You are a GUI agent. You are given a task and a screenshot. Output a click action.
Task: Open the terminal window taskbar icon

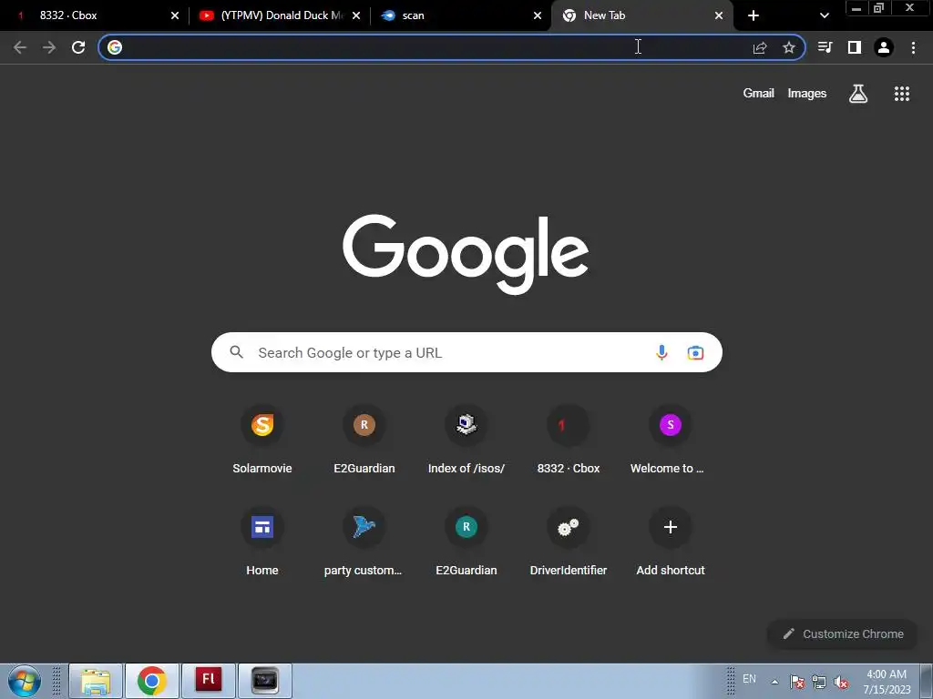pyautogui.click(x=265, y=681)
